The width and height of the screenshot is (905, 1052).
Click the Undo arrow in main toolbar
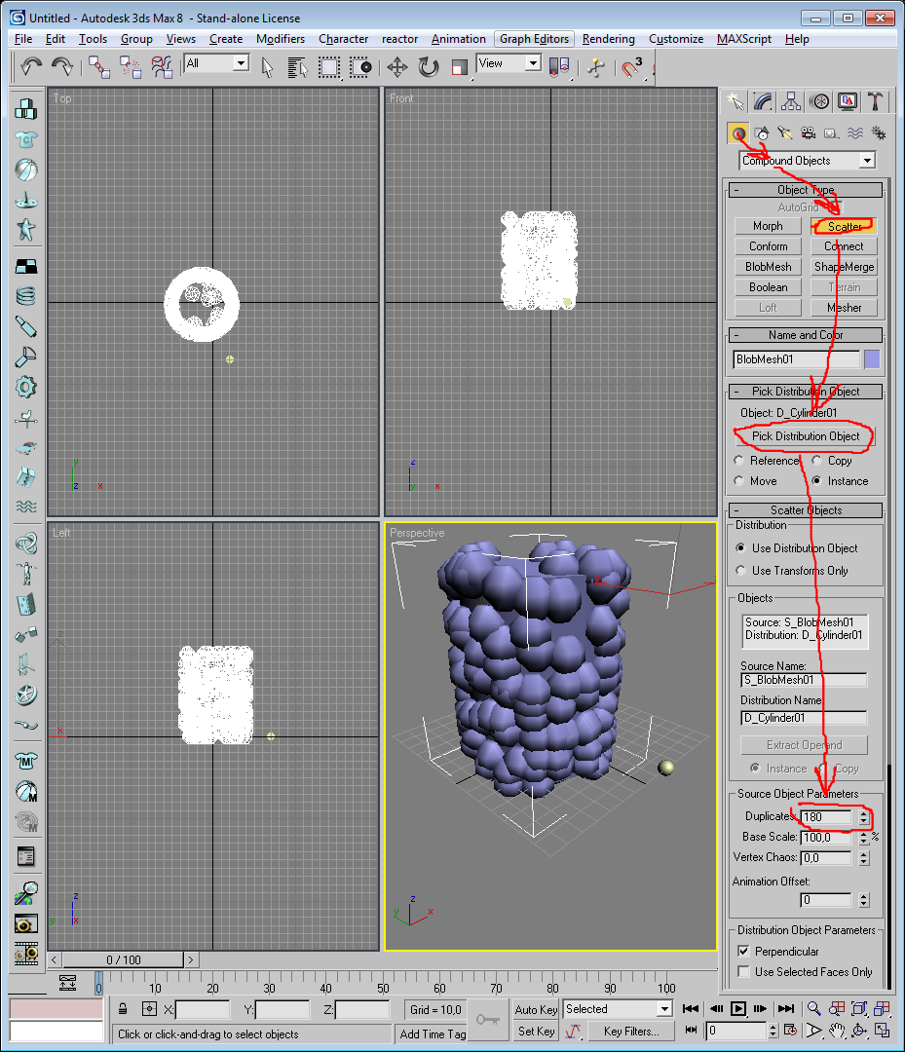(x=31, y=66)
